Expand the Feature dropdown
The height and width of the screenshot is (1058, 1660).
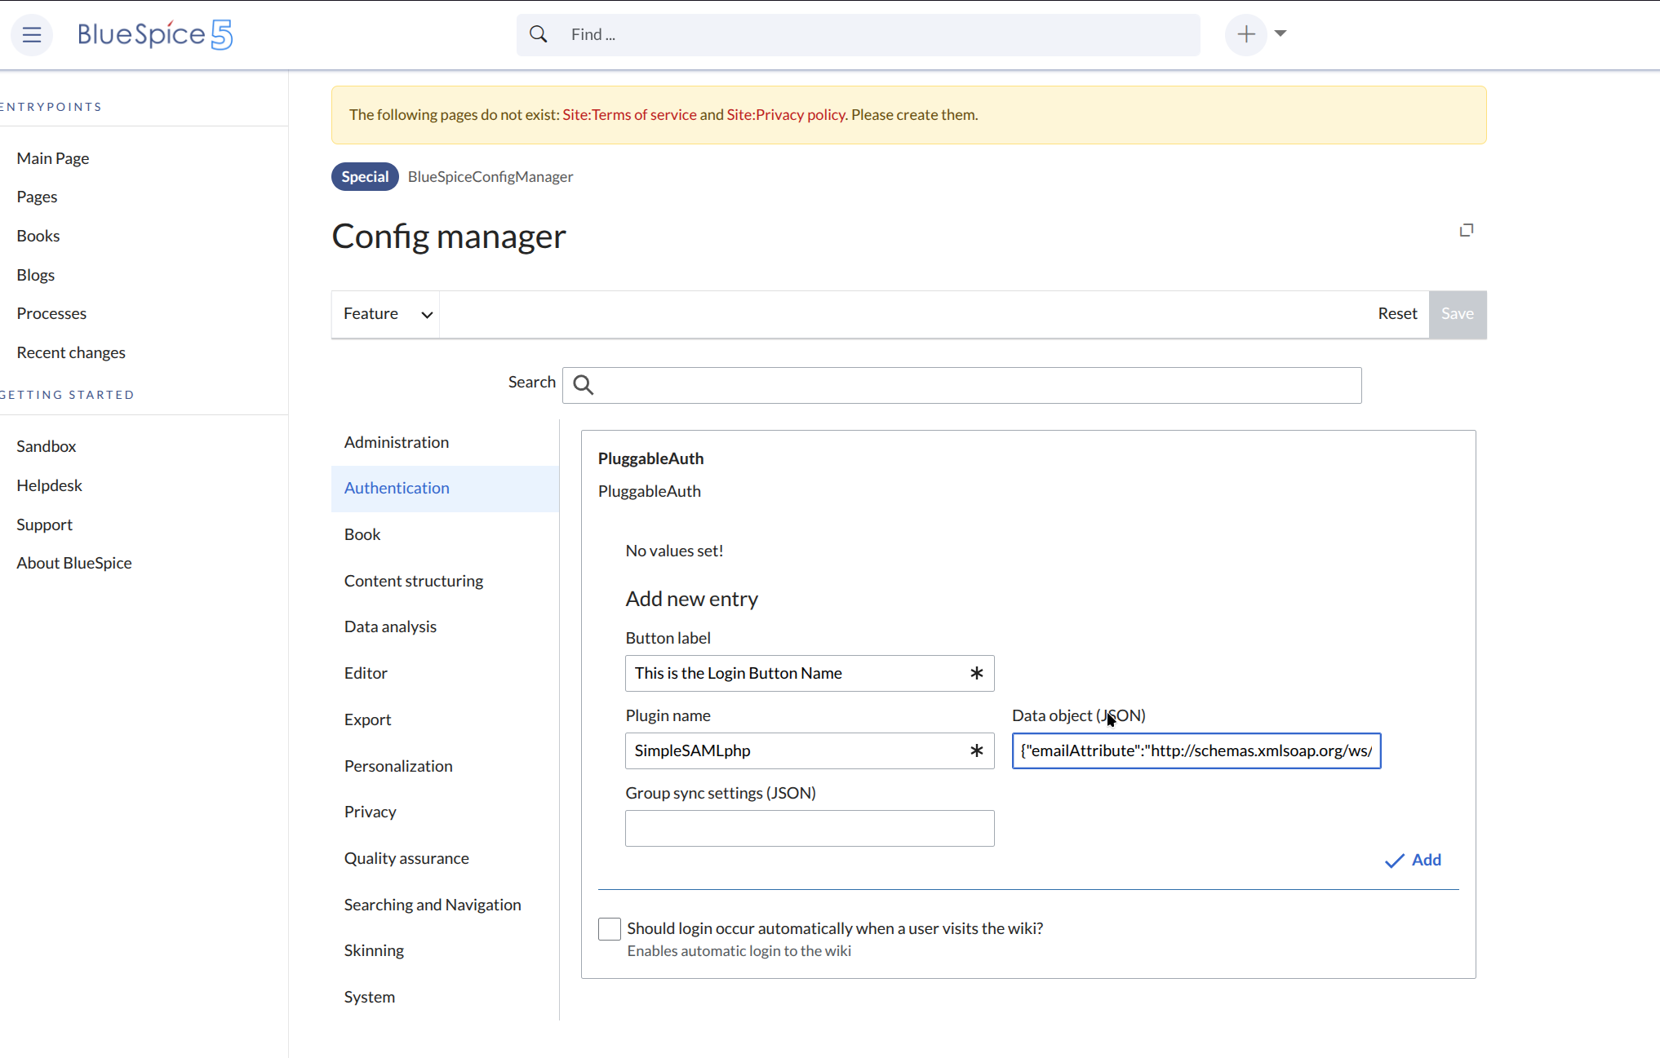click(x=386, y=314)
